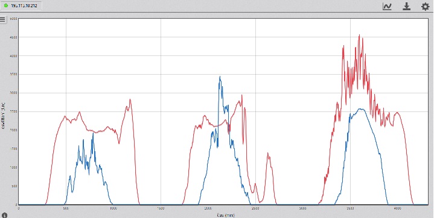Viewport: 434px width, 218px height.
Task: Open the settings gear icon
Action: coord(425,7)
